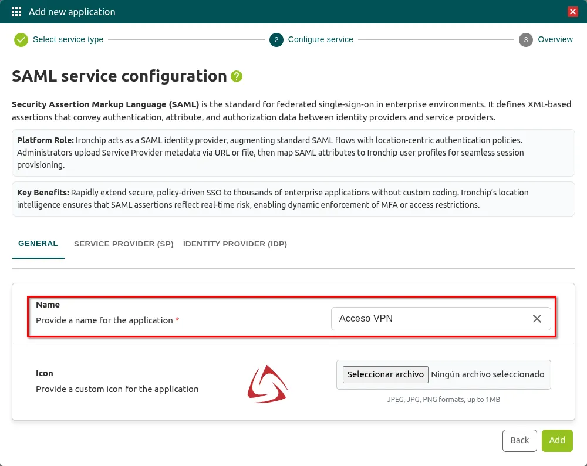Viewport: 587px width, 466px height.
Task: Click the 'SAML service configuration' heading
Action: coord(119,76)
